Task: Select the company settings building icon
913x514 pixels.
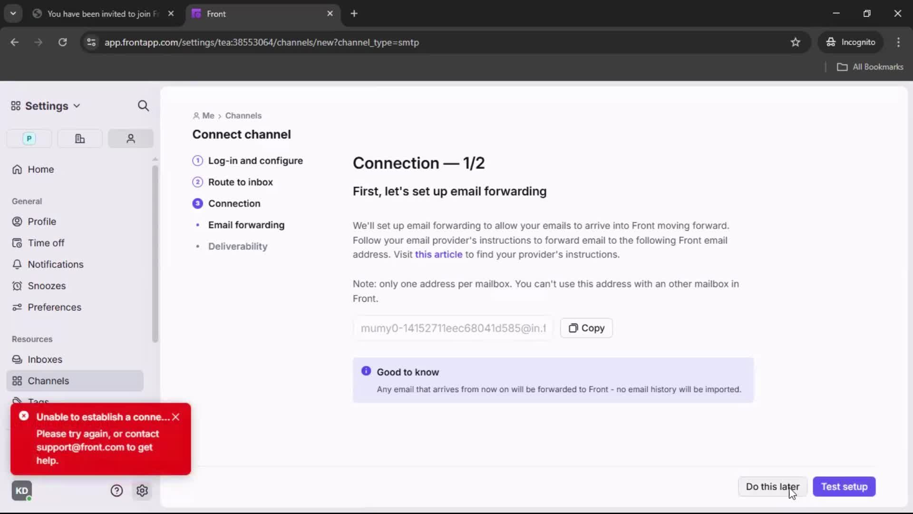Action: coord(79,138)
